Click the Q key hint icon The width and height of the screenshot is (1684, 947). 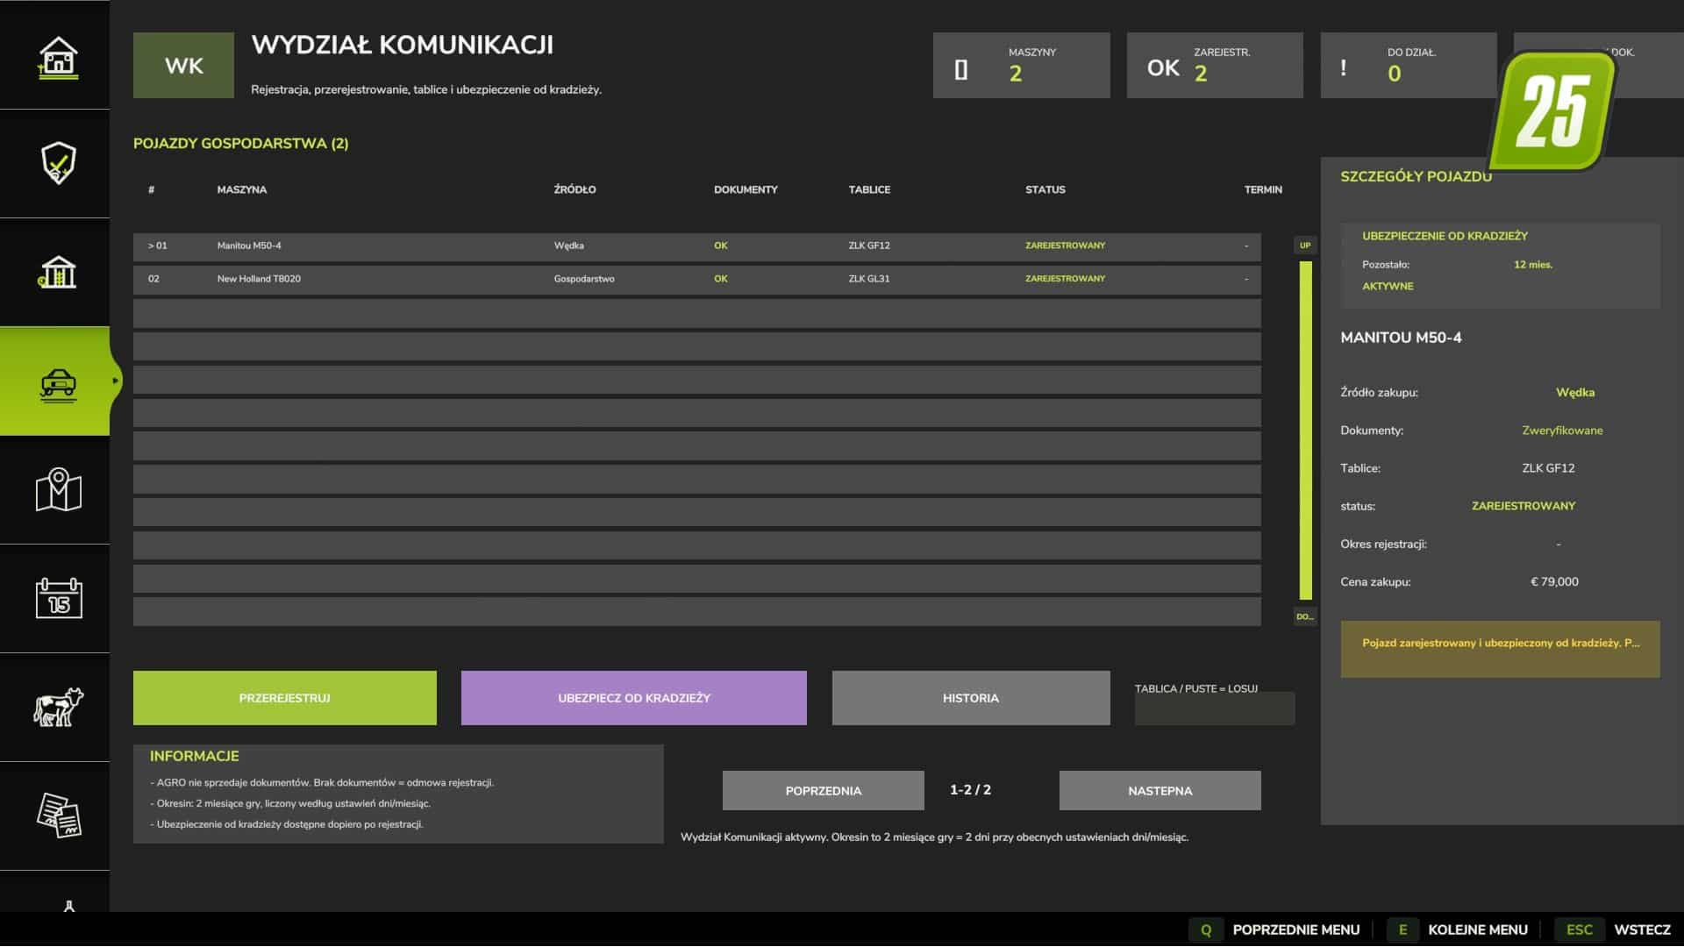1206,929
